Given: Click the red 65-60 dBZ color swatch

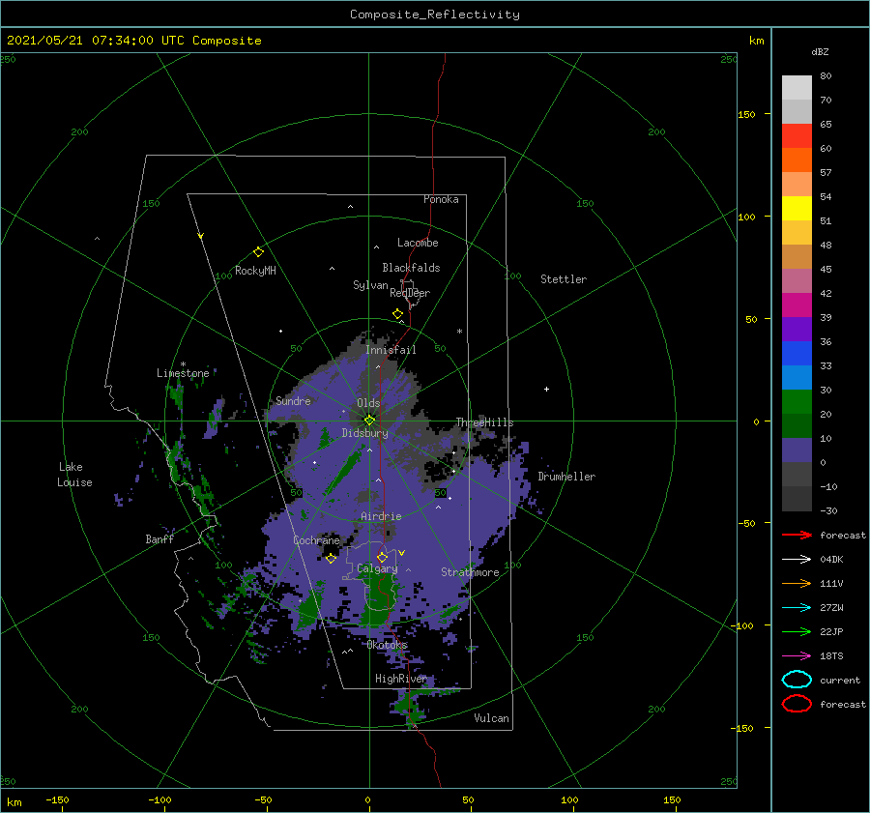Looking at the screenshot, I should (797, 136).
